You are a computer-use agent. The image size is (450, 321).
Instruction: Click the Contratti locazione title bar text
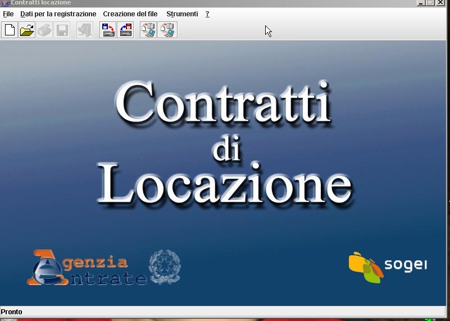tap(41, 3)
